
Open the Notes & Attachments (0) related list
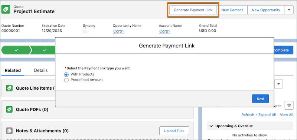tap(42, 131)
